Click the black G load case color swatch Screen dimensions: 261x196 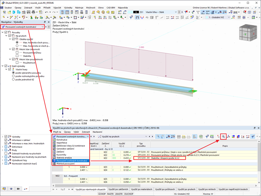[136, 12]
